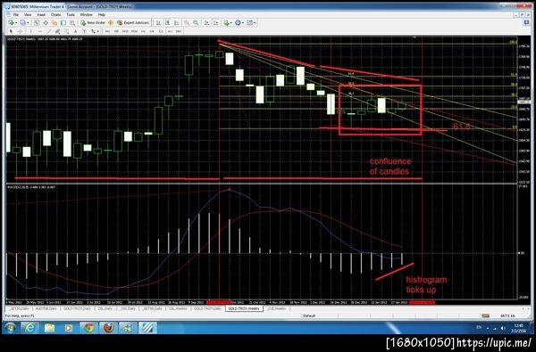Click the Zoom Out magnifier icon
536x352 pixels.
pos(196,22)
